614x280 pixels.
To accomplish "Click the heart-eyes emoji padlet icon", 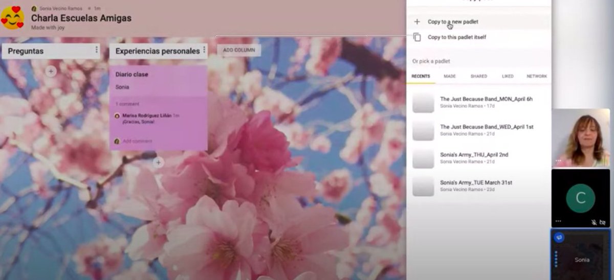I will 13,18.
